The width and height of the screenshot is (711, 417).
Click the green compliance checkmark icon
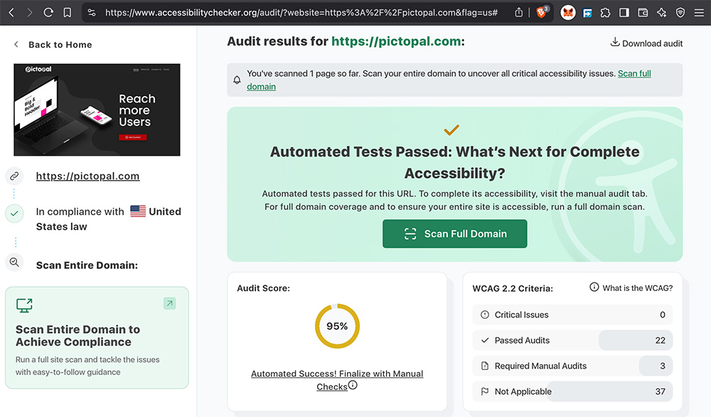point(14,213)
